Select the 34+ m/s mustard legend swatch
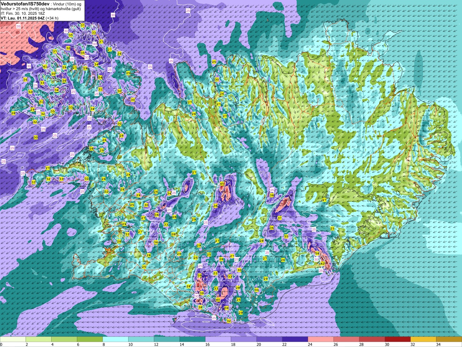 (x=449, y=339)
